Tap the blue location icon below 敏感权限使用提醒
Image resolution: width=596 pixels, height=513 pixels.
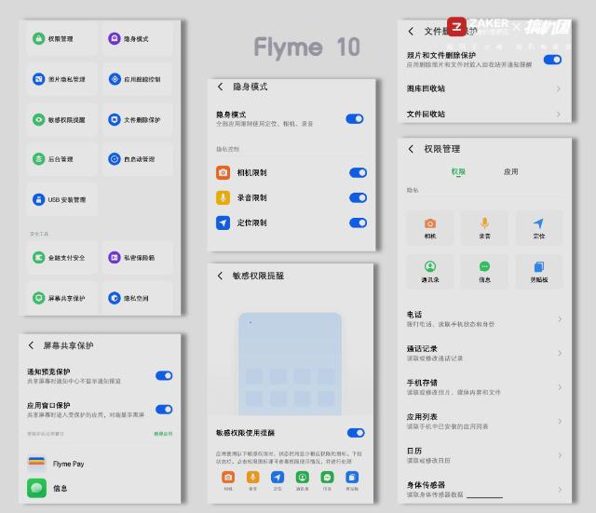pyautogui.click(x=278, y=478)
